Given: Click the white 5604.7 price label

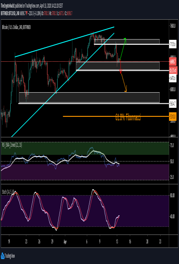Looking at the screenshot, I should click(173, 103).
